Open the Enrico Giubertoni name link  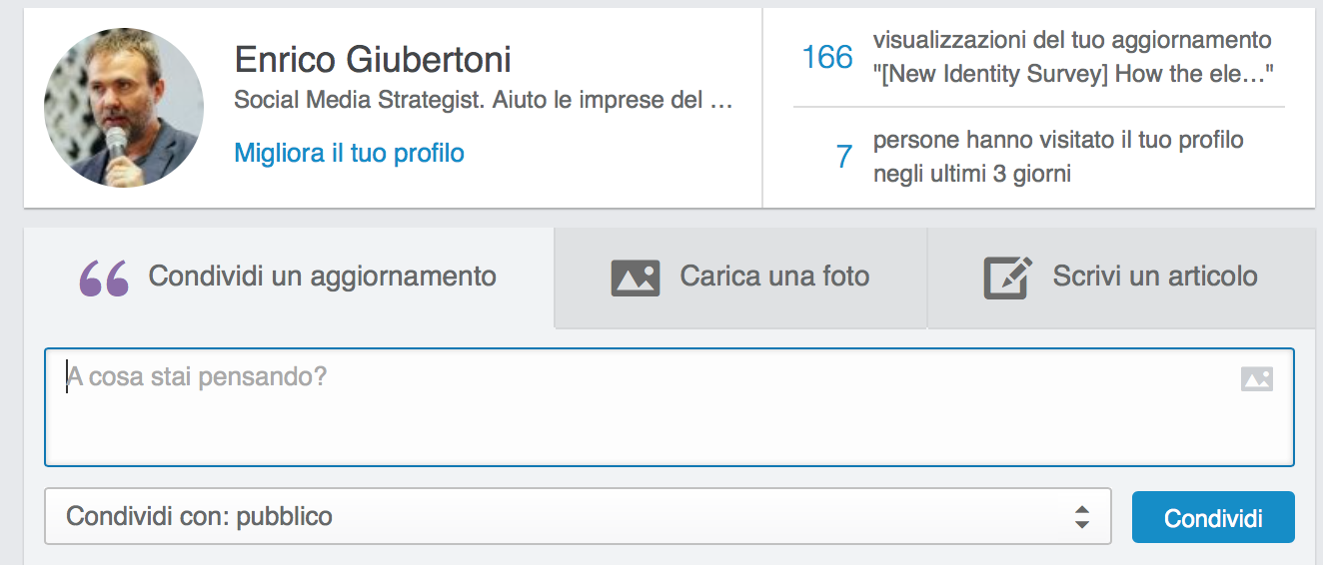[373, 60]
